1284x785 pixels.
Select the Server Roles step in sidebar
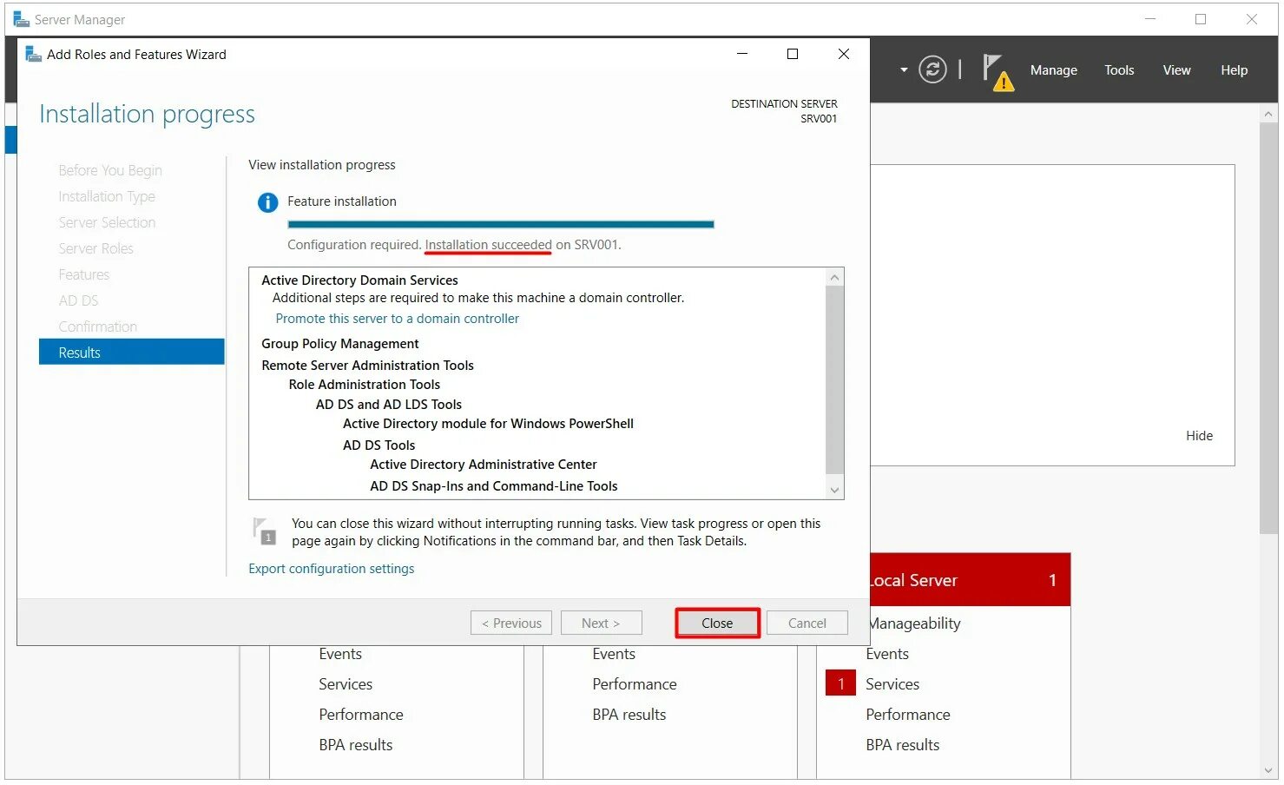(x=95, y=248)
